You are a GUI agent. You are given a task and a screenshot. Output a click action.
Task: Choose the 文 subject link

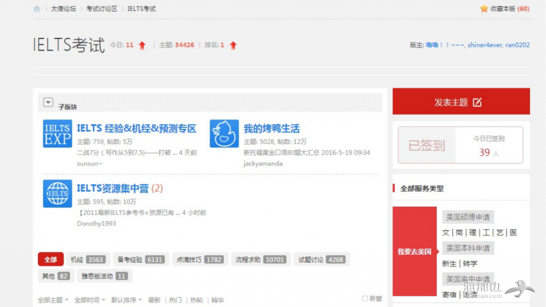[446, 232]
